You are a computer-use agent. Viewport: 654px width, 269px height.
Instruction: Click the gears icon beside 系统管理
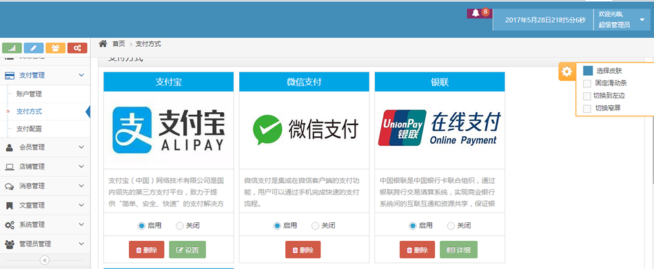pos(9,225)
